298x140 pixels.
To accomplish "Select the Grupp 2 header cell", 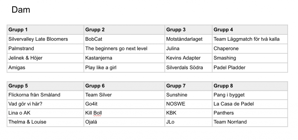I will pos(124,30).
